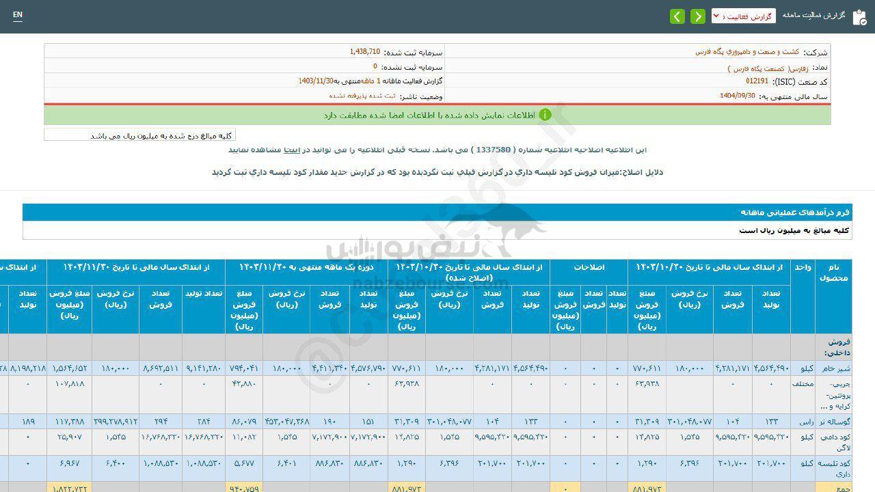Click the value ۴۳,۸۸۰ in the fat-protein row
This screenshot has height=492, width=875.
(x=244, y=383)
